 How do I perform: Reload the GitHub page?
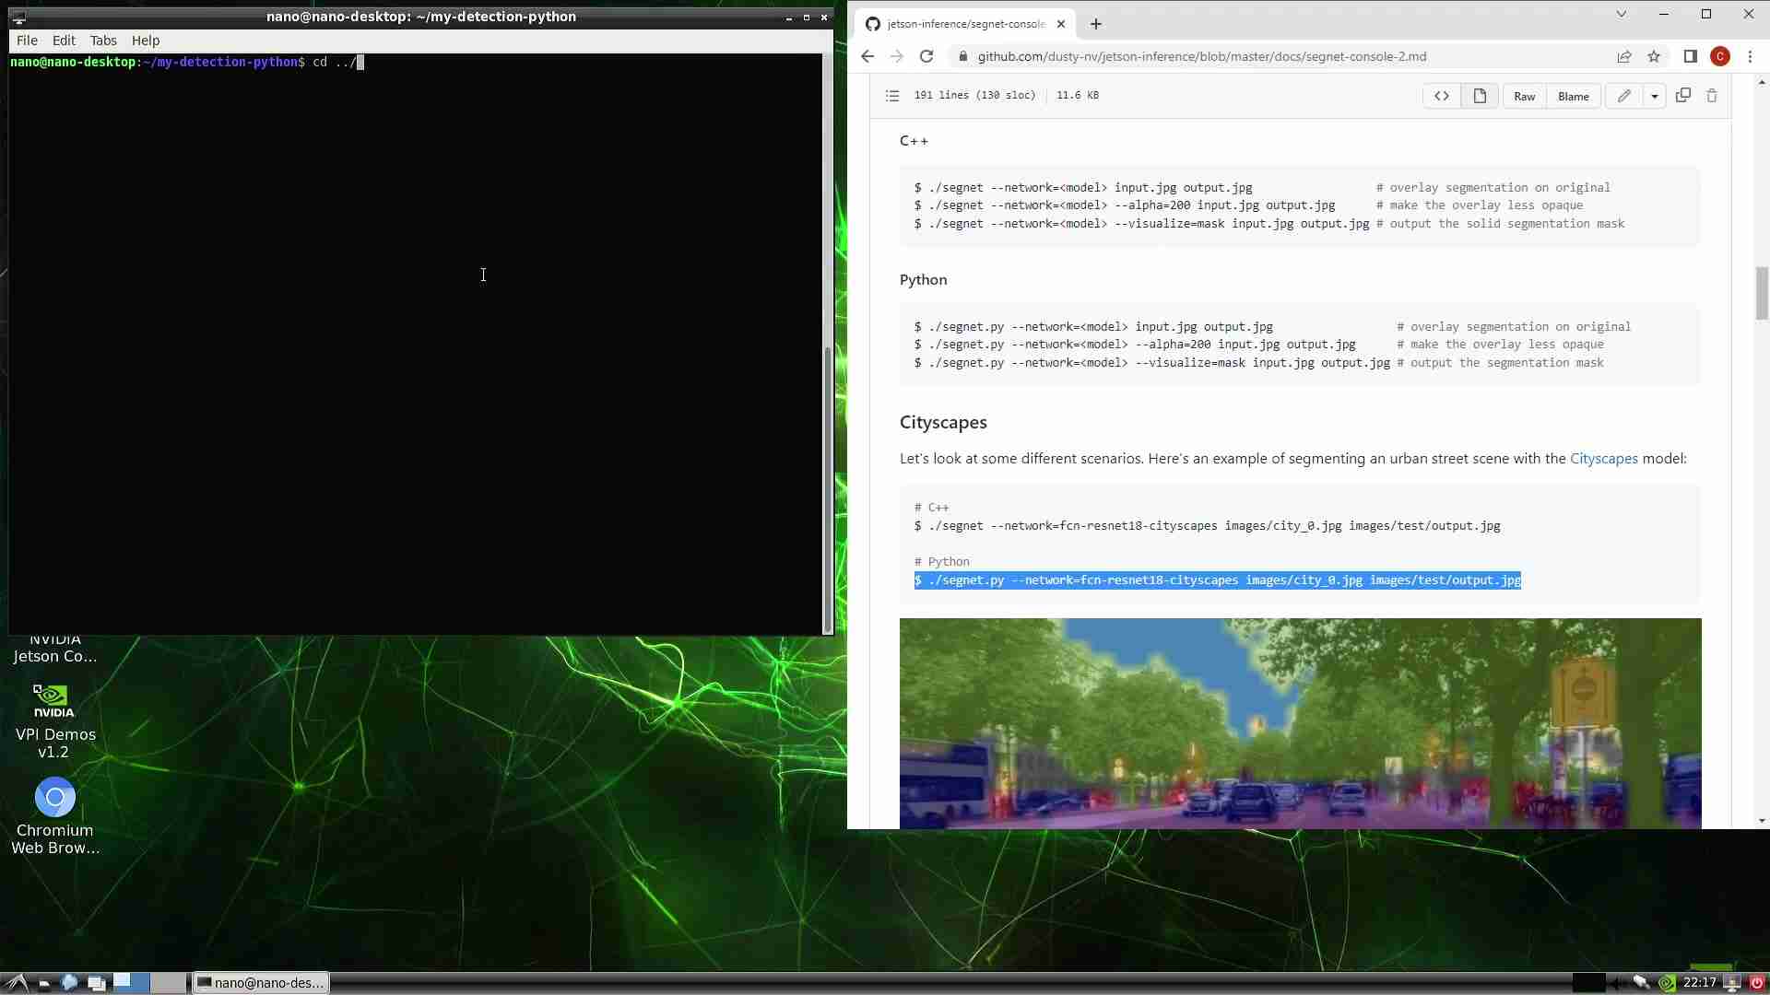click(926, 56)
